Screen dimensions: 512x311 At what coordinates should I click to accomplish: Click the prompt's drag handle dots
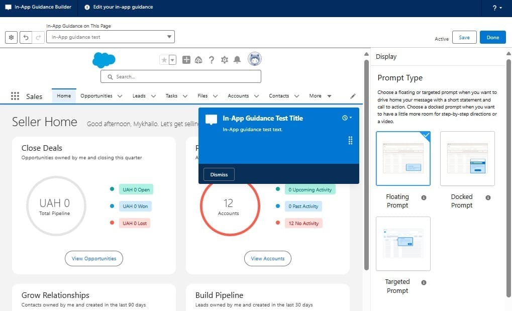[350, 141]
